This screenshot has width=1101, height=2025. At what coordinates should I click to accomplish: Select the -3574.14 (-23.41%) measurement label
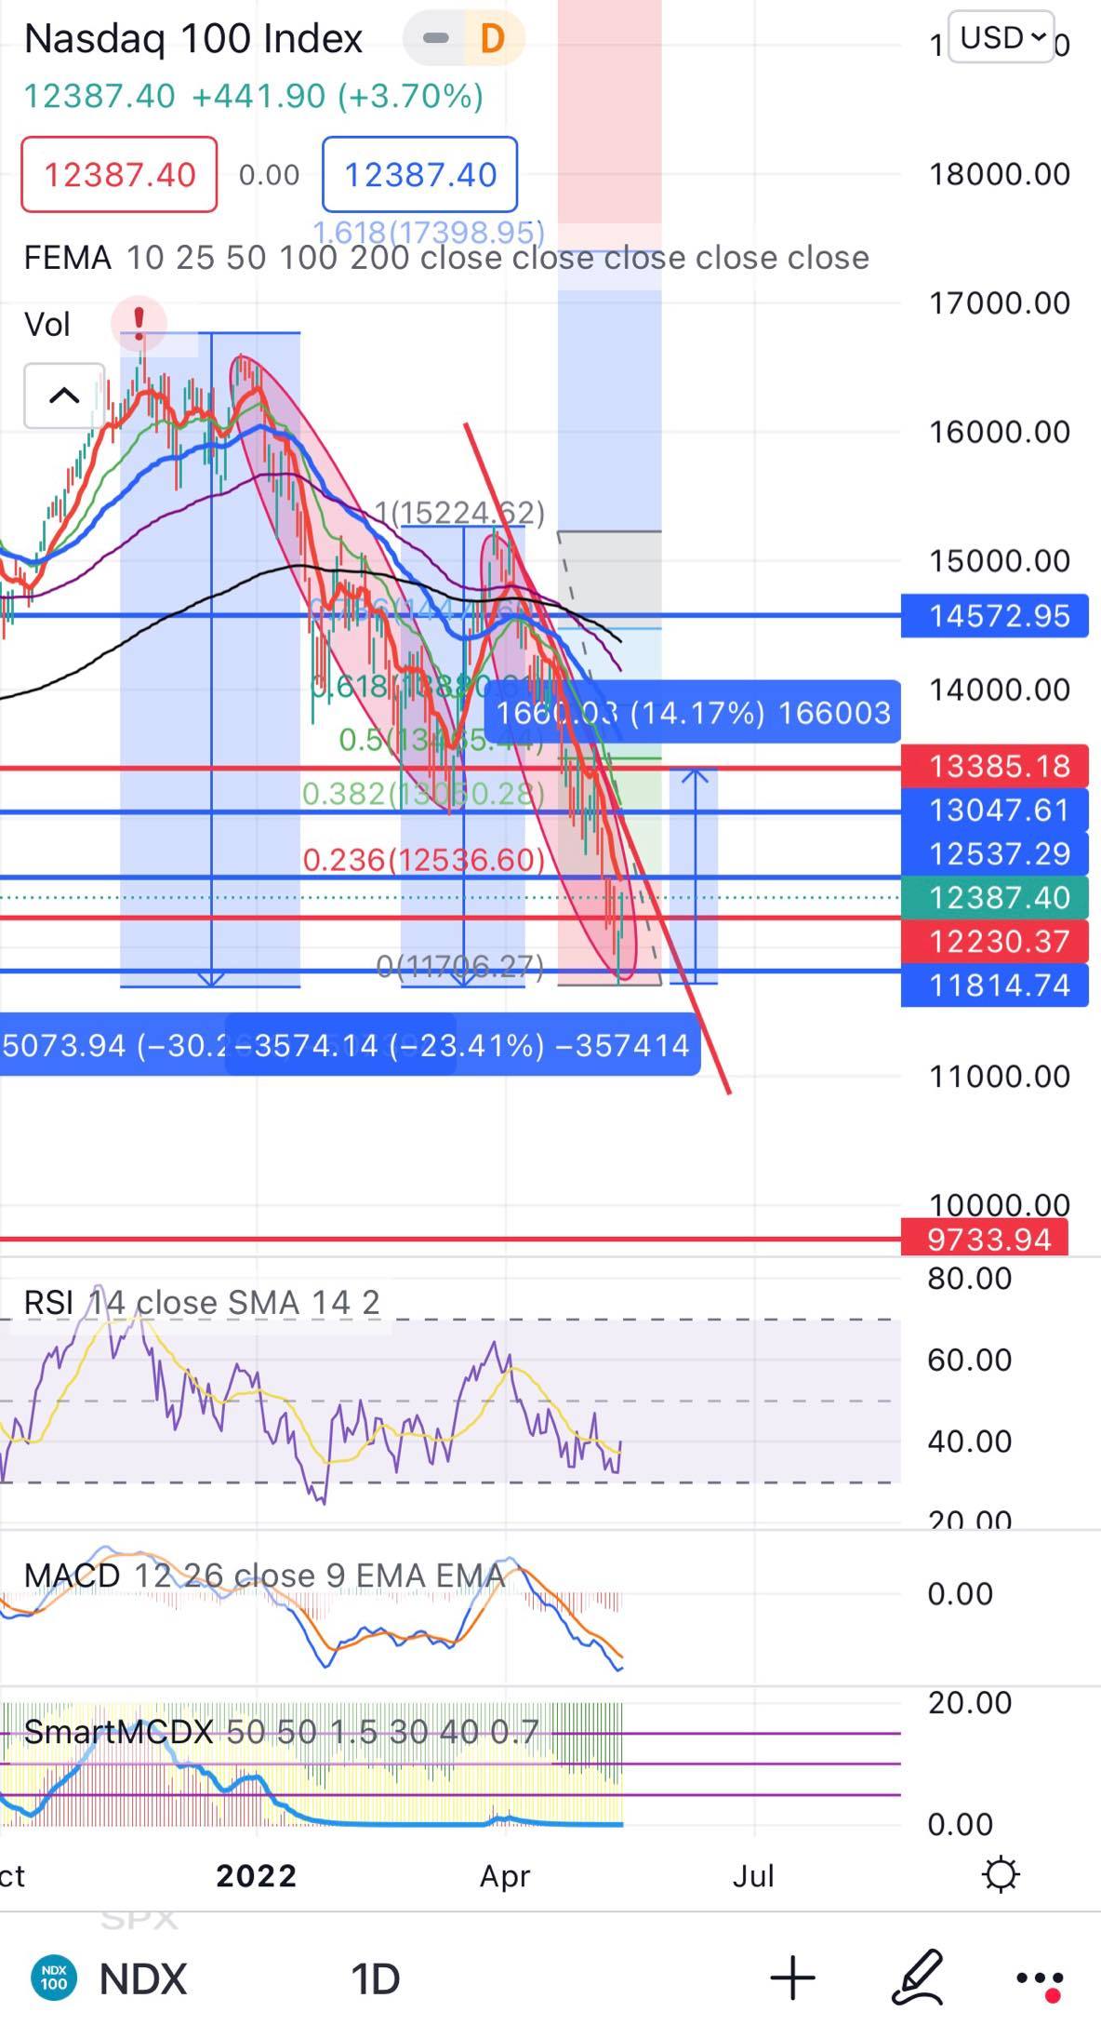(463, 1045)
